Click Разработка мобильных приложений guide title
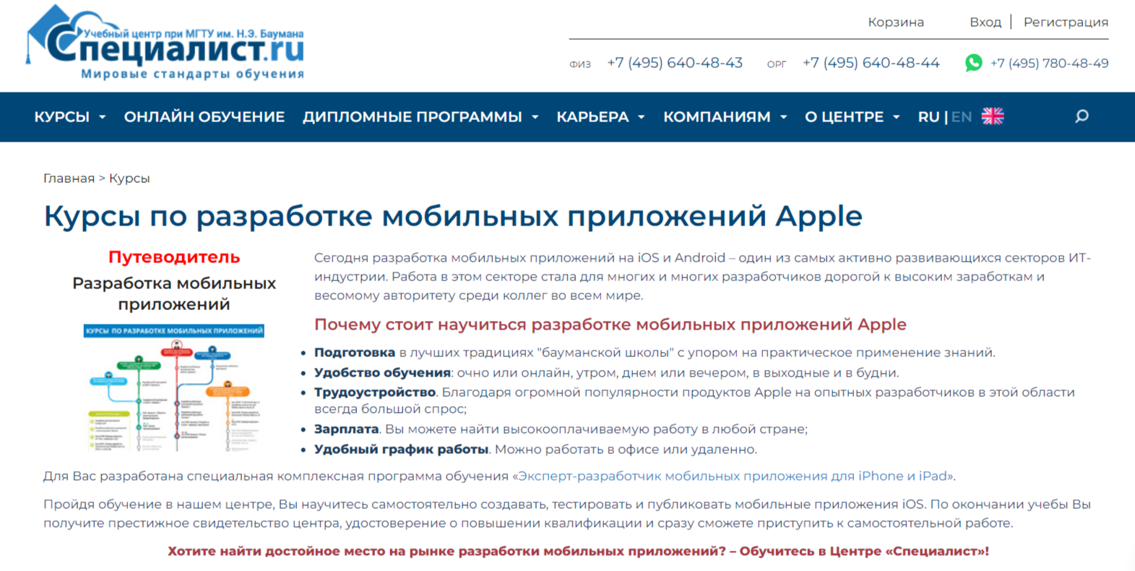The width and height of the screenshot is (1135, 571). tap(174, 293)
